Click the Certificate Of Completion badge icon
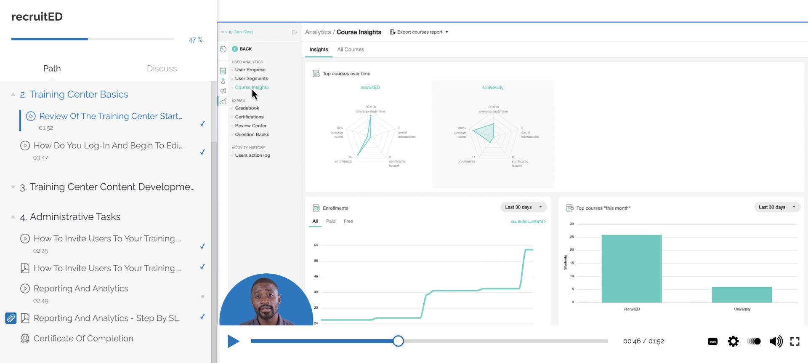808x363 pixels. coord(25,339)
